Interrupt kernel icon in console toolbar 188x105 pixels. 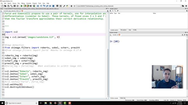click(182, 35)
